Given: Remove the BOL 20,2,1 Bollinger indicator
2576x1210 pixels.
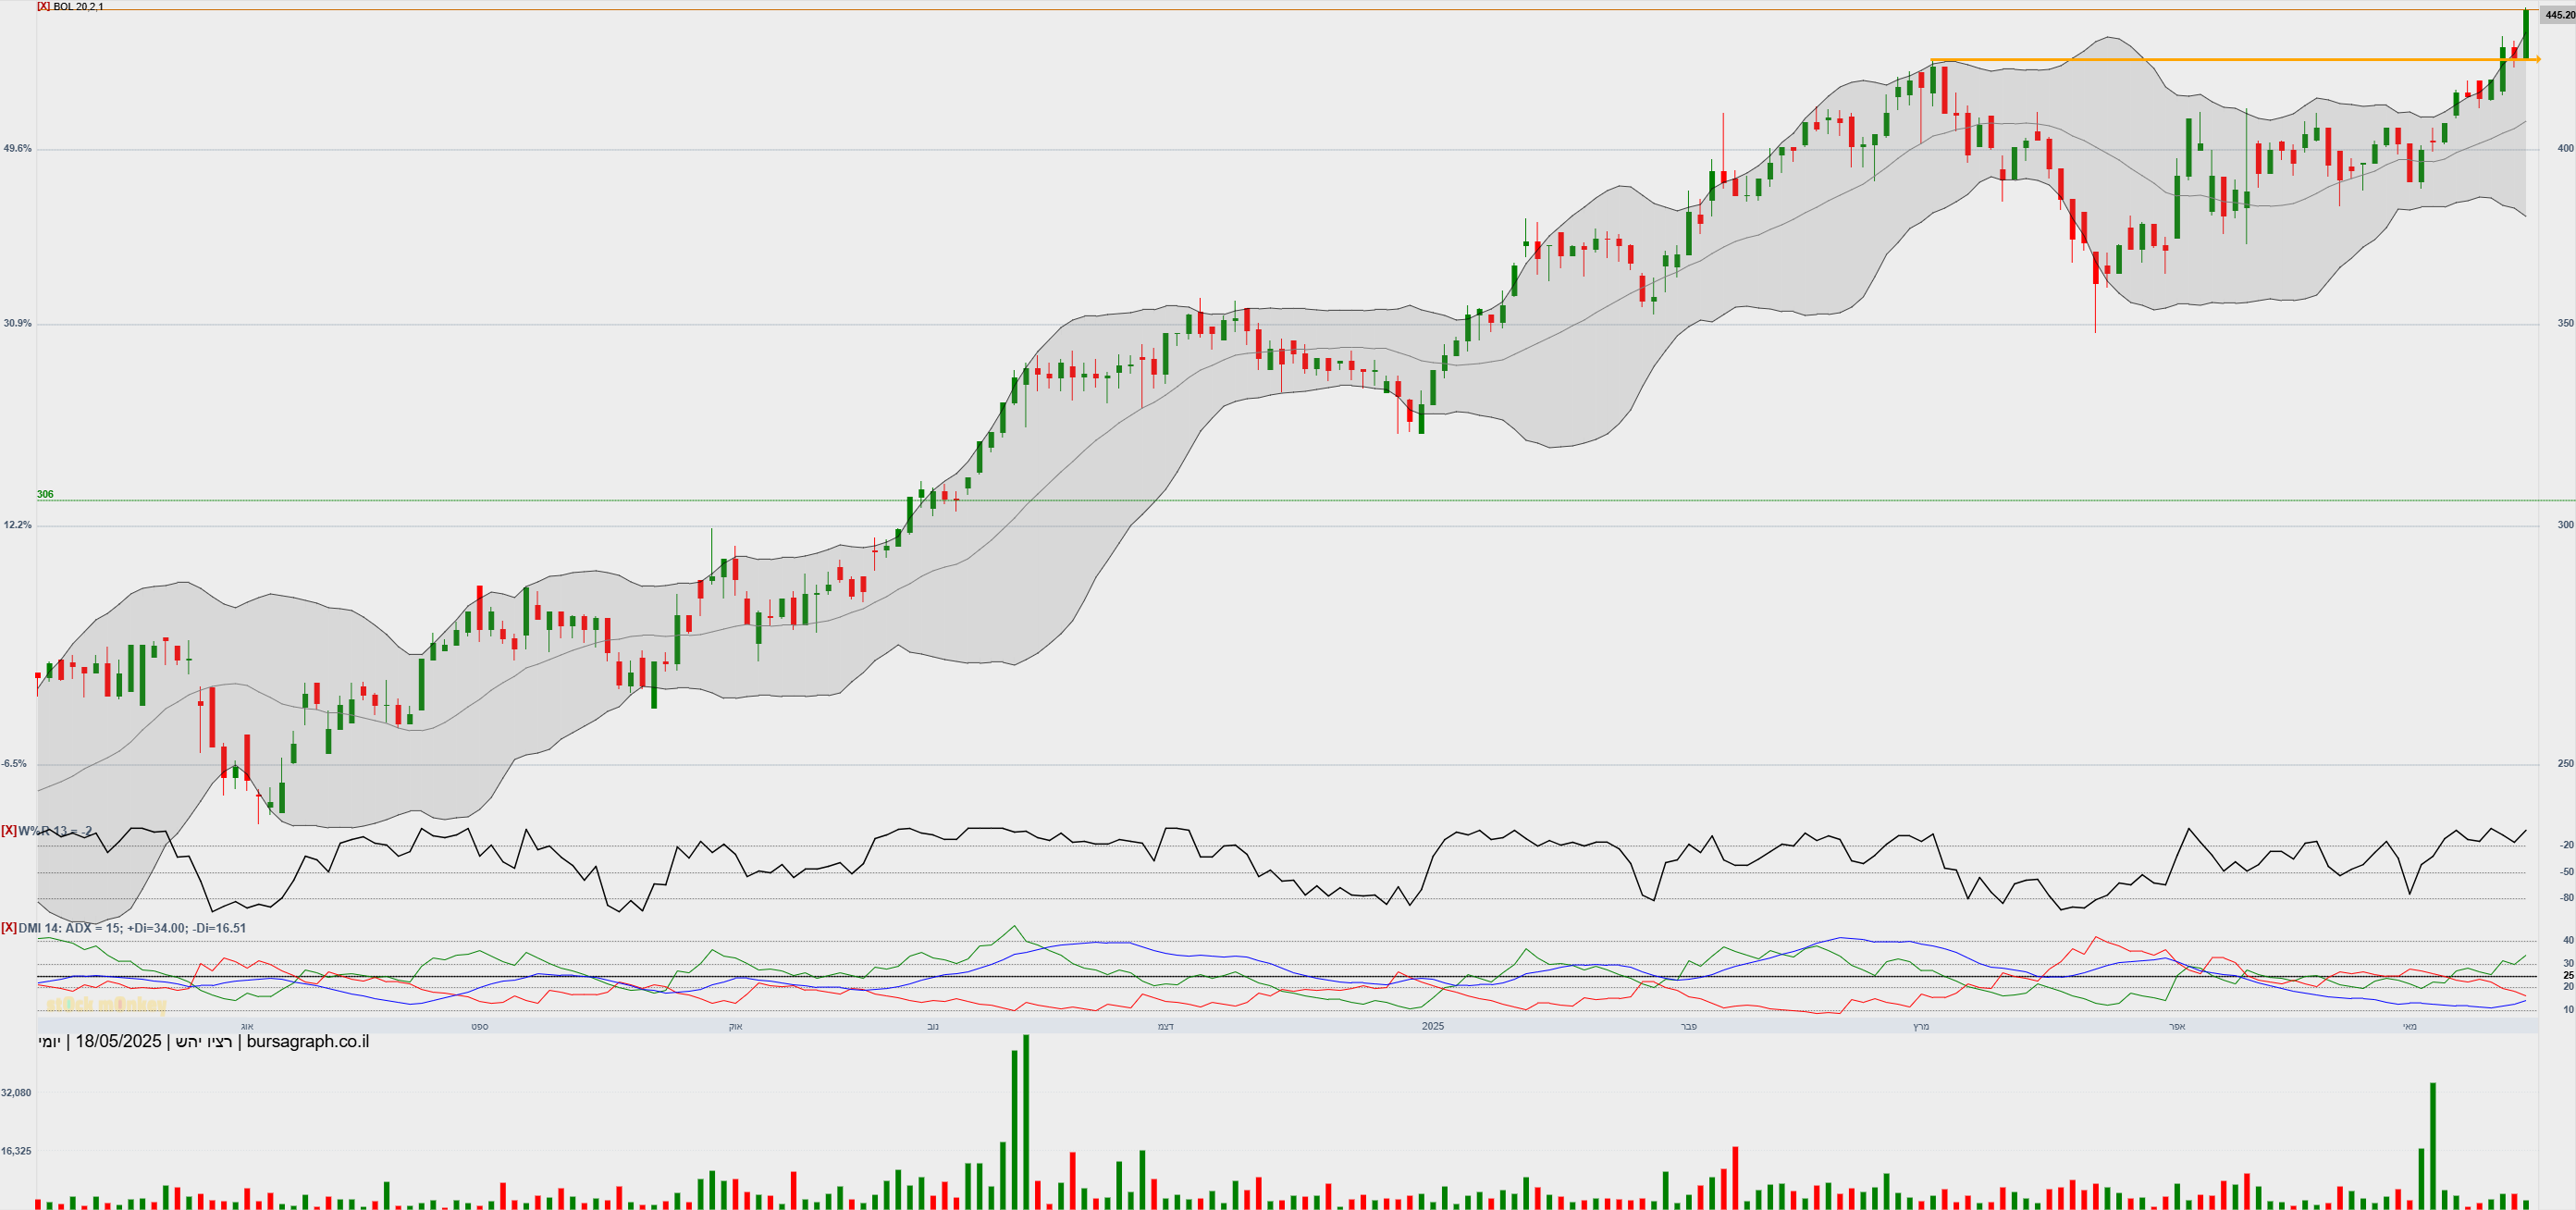Looking at the screenshot, I should (x=43, y=6).
